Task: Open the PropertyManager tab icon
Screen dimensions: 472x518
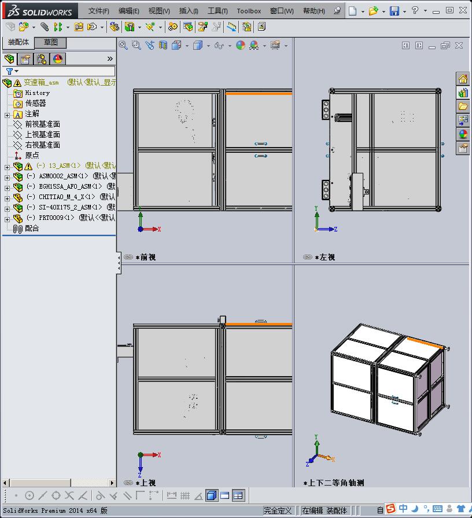Action: coord(25,59)
